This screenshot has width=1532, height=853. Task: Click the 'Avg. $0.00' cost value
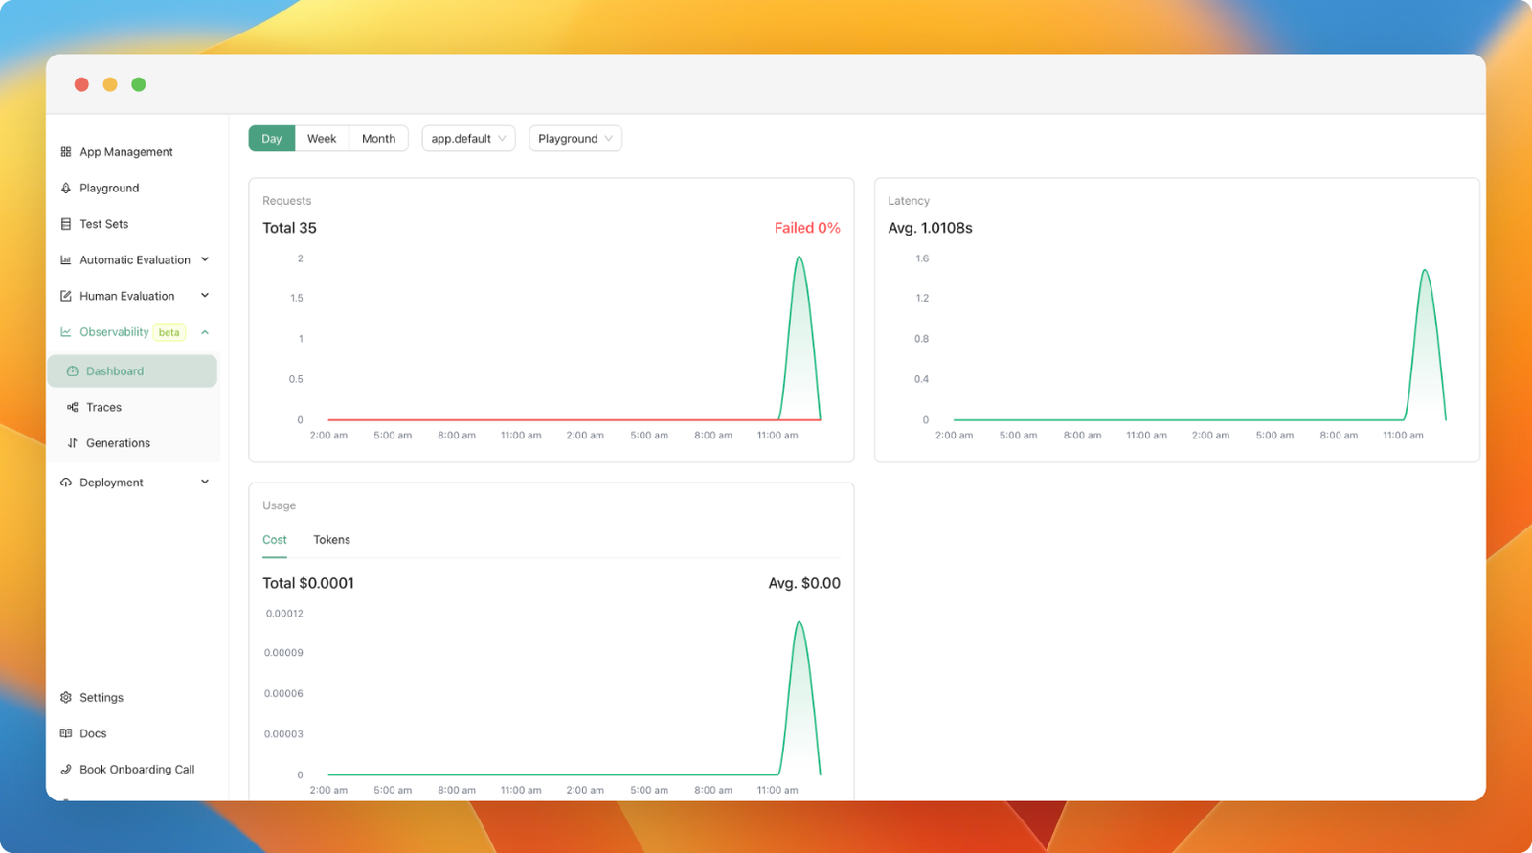804,583
